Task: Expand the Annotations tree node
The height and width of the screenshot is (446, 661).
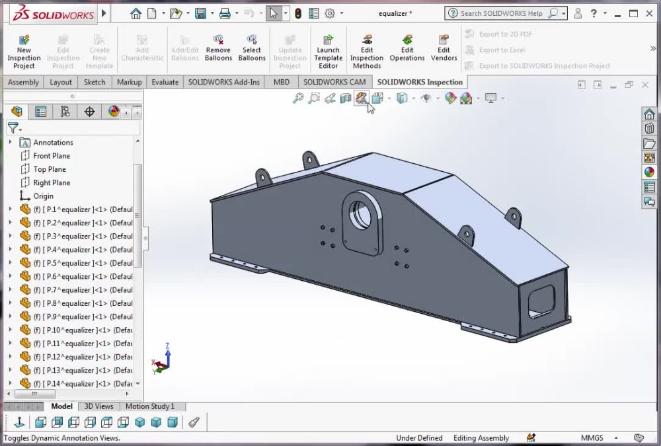Action: pos(11,142)
